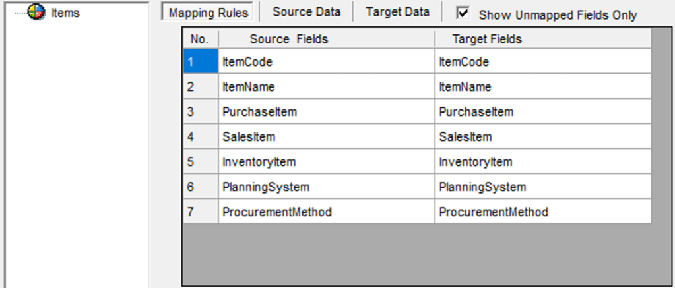Click the PurchaseItem source field cell
Image resolution: width=675 pixels, height=288 pixels.
click(x=326, y=112)
